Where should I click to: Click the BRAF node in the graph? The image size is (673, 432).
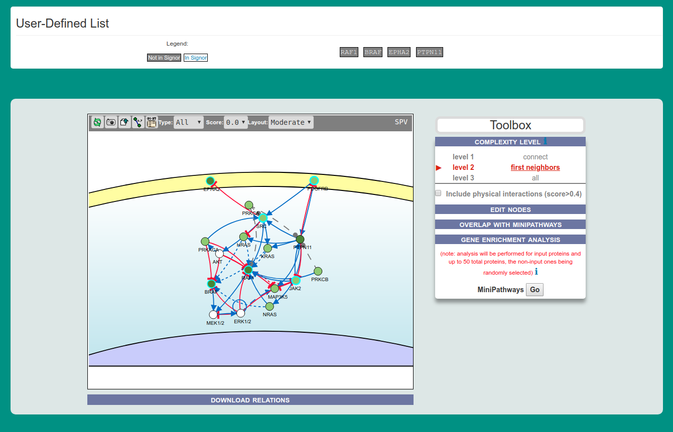pos(211,284)
